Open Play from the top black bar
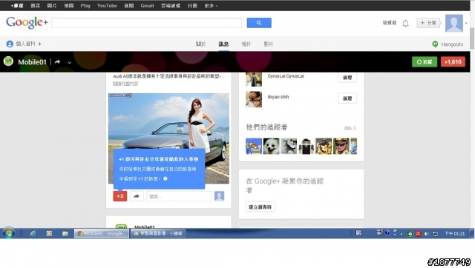 click(x=85, y=6)
